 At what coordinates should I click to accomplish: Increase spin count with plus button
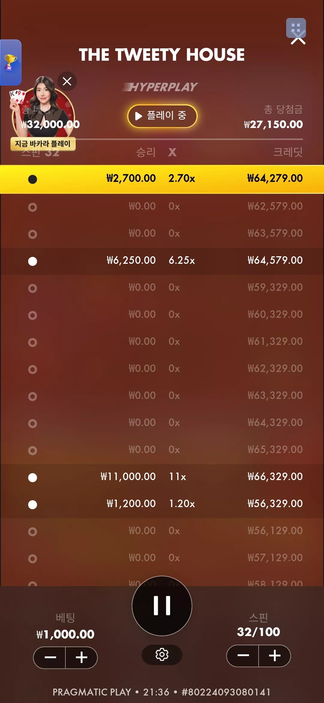pyautogui.click(x=275, y=656)
